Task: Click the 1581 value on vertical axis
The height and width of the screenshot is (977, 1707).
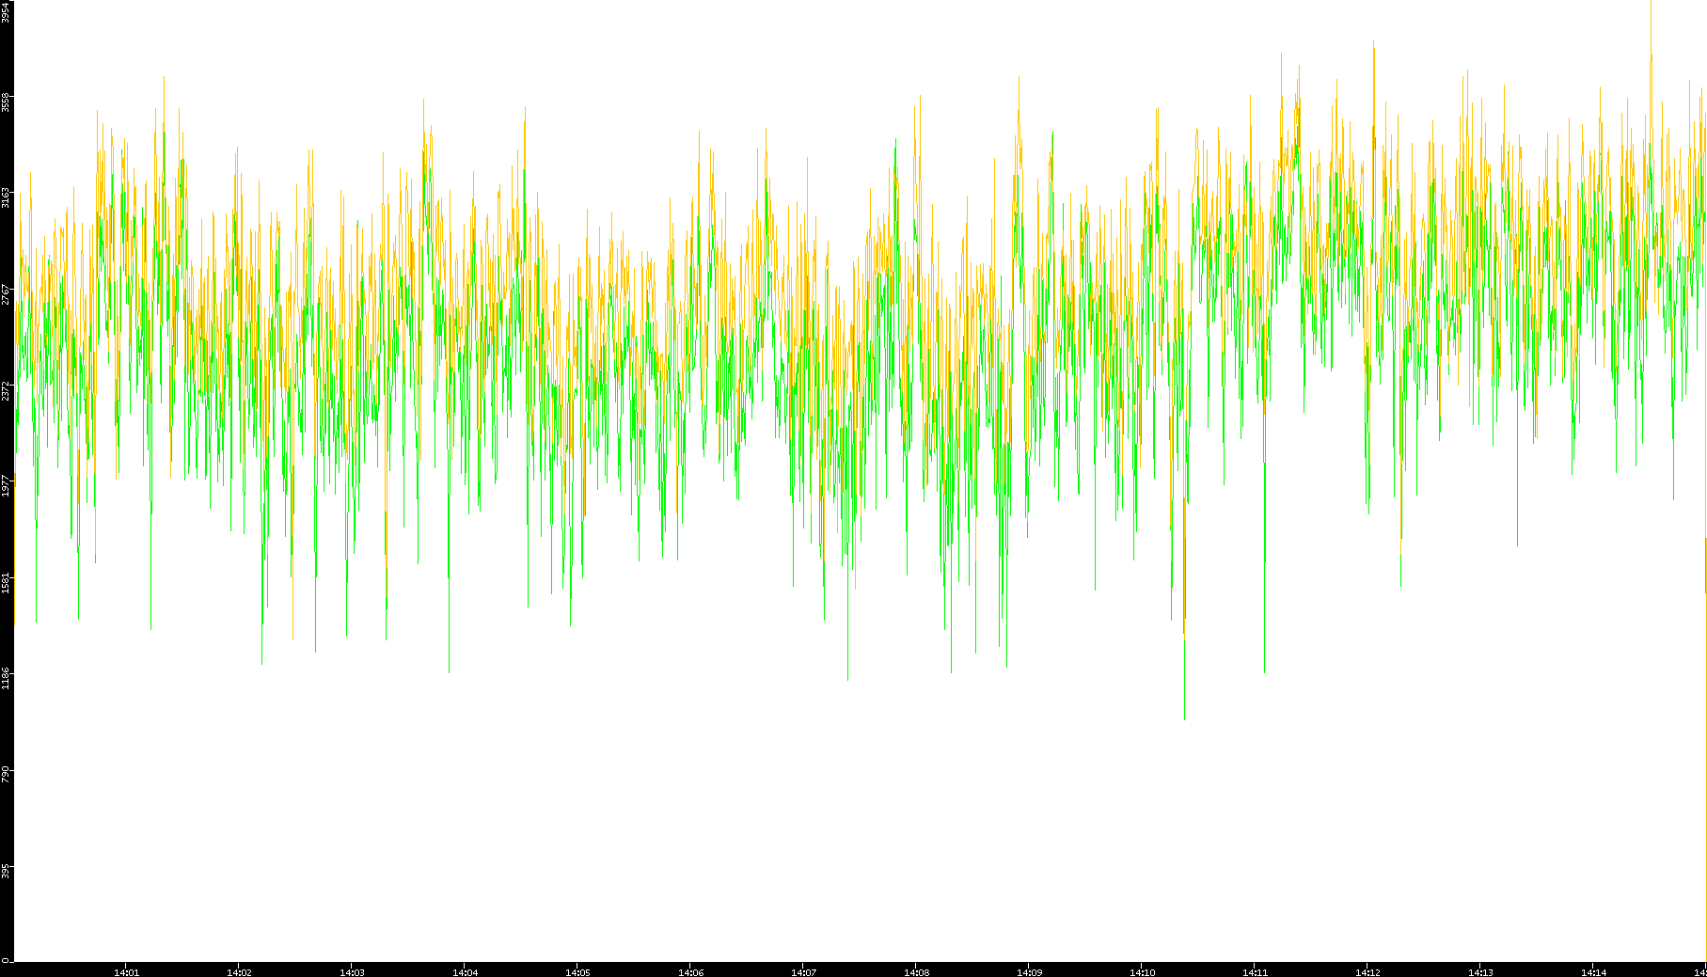Action: coord(6,581)
